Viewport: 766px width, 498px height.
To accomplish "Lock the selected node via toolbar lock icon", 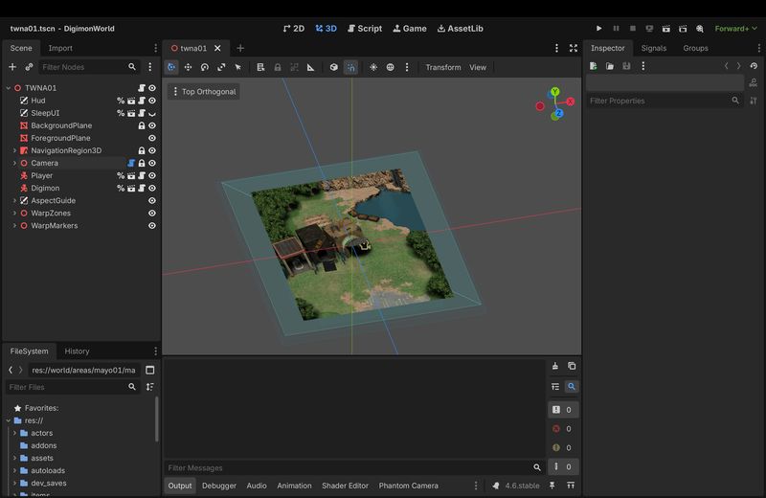I will pos(278,67).
